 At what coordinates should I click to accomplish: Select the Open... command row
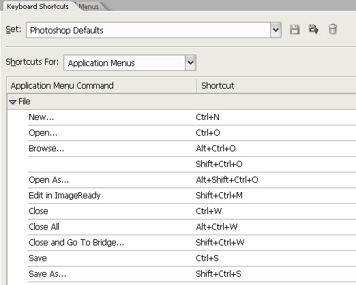pos(192,133)
